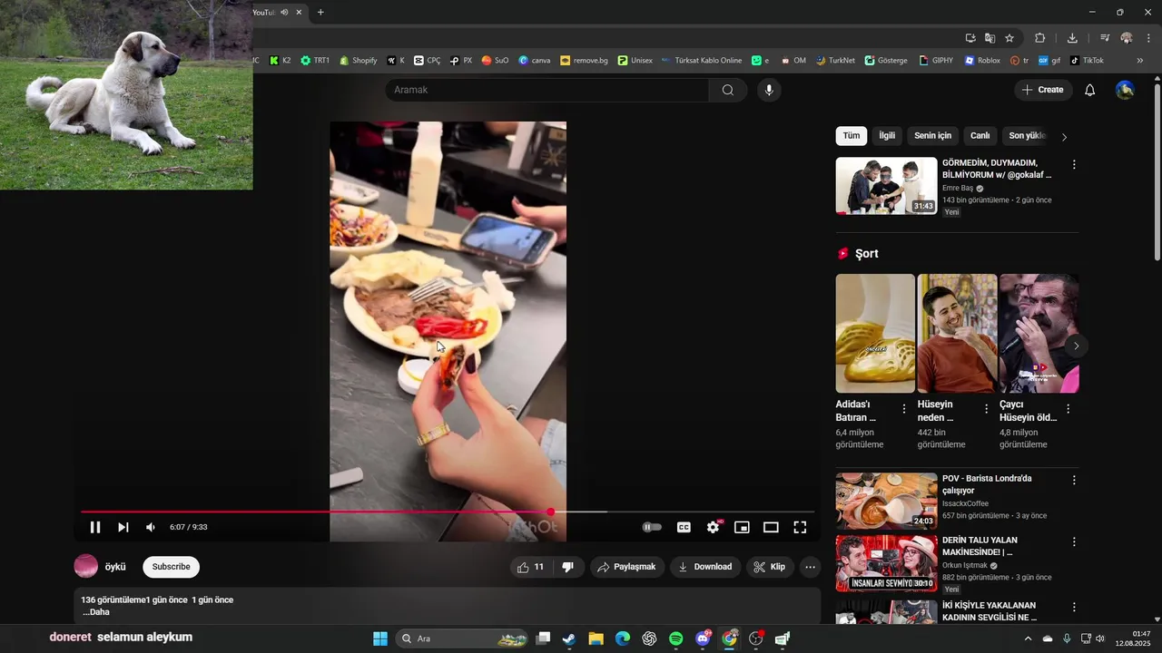Open a new browser tab
This screenshot has height=653, width=1162.
tap(320, 12)
